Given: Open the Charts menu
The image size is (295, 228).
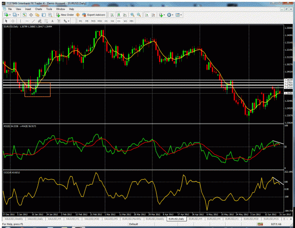Looking at the screenshot, I should click(x=38, y=9).
